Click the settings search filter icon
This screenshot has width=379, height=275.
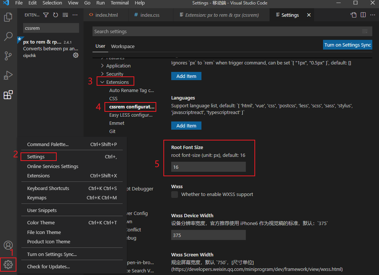pyautogui.click(x=365, y=31)
